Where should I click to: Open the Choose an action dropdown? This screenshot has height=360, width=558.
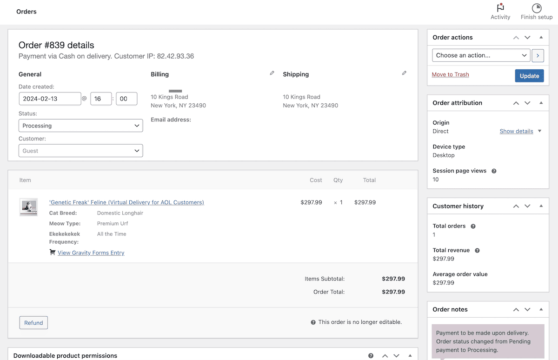(x=481, y=55)
